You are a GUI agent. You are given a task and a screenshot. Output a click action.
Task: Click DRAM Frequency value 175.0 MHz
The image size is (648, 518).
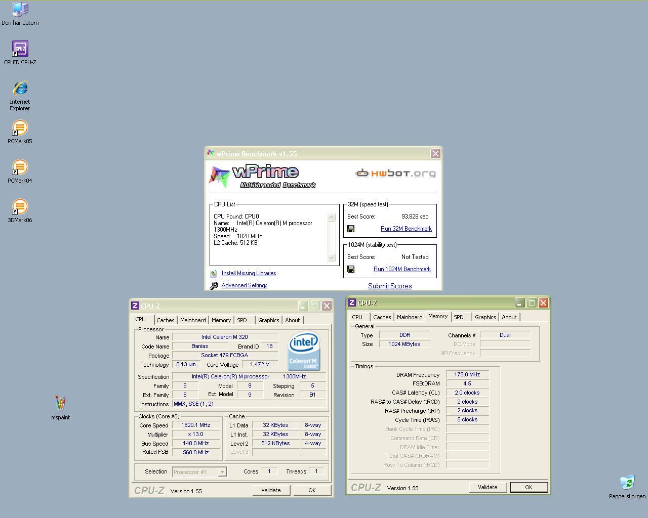467,375
